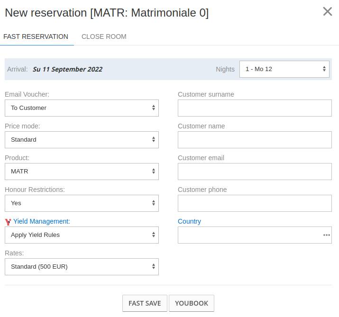Click the Yield Management red Y icon
339x317 pixels.
click(x=8, y=222)
